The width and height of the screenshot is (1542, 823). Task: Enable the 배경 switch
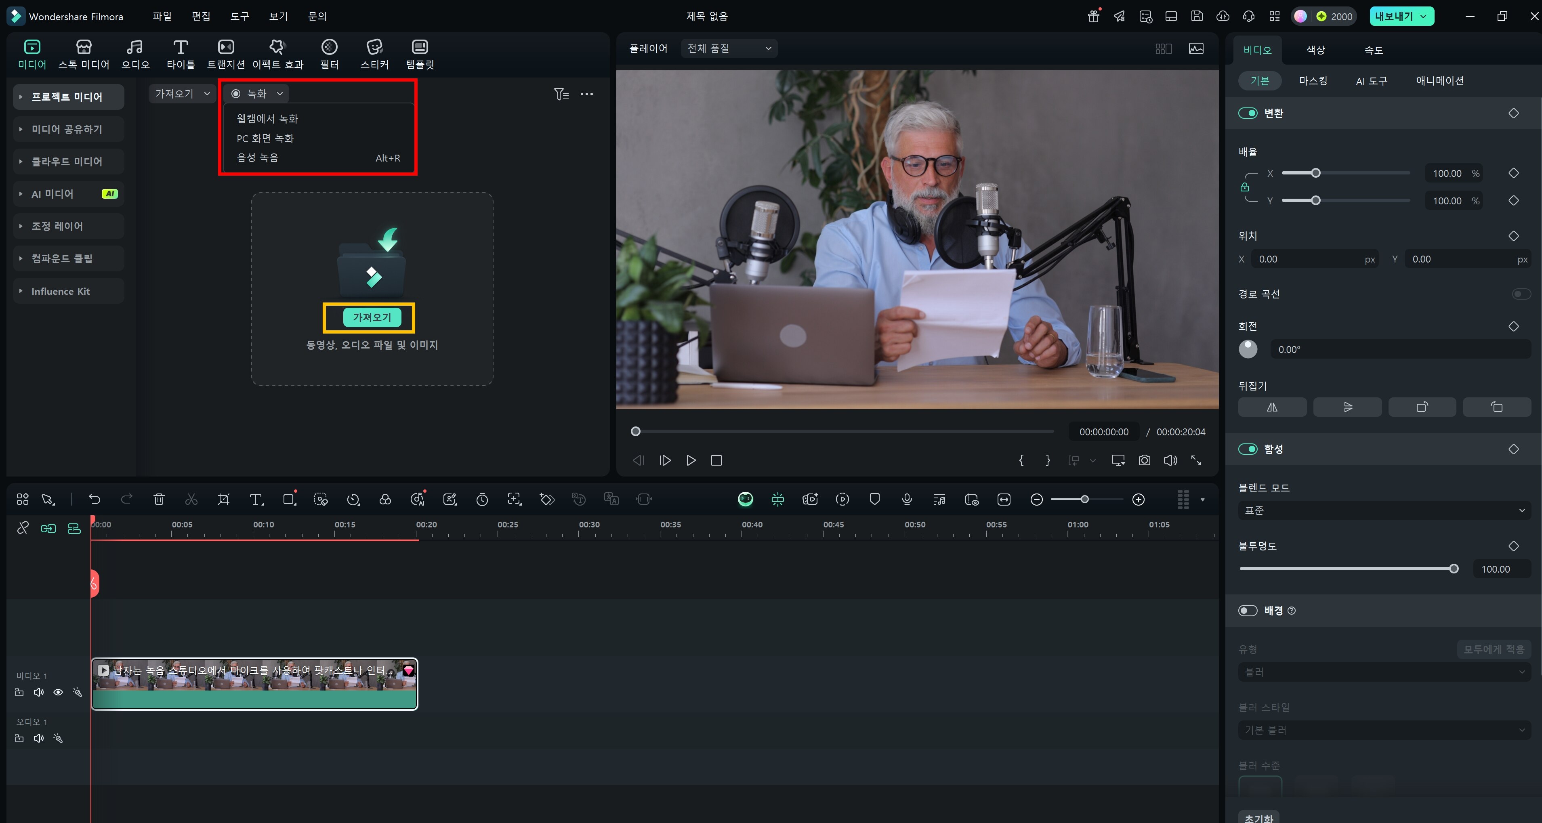click(x=1248, y=611)
